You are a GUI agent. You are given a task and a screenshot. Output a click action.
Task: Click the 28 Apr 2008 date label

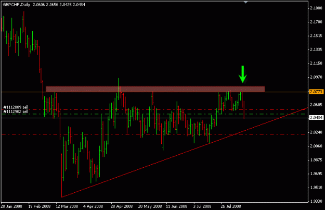coord(122,206)
